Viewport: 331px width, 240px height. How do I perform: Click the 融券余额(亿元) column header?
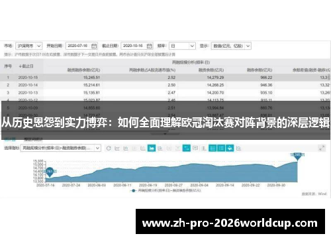(x=260, y=70)
